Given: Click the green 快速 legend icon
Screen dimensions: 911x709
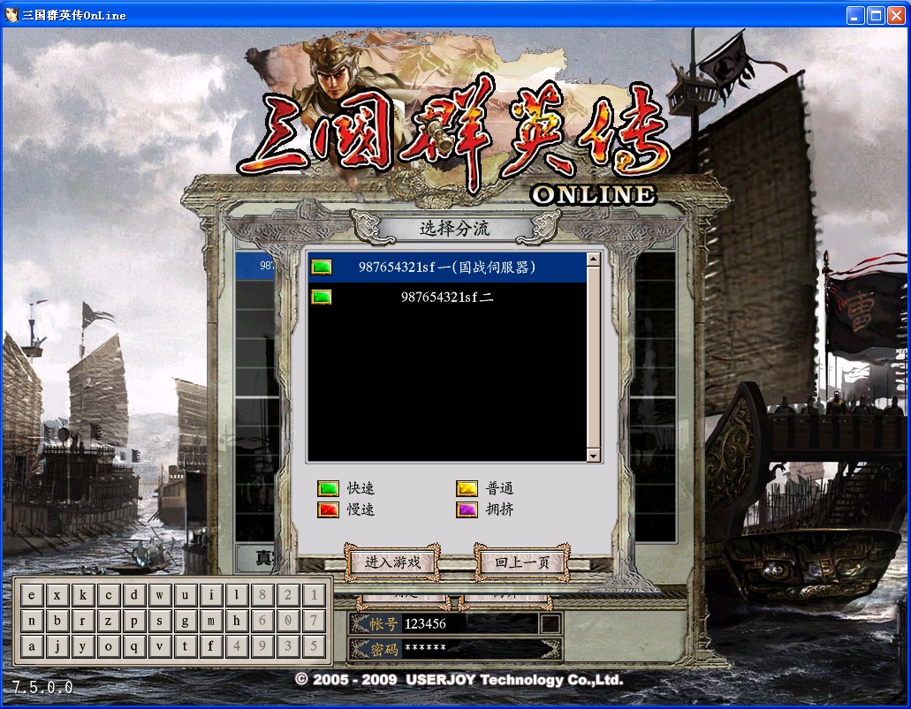Looking at the screenshot, I should pos(328,488).
